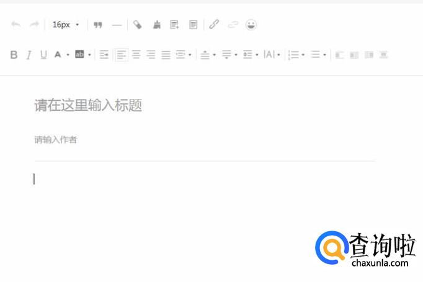Screen dimensions: 423x282
Task: Open the line height dropdown arrow
Action: (257, 55)
